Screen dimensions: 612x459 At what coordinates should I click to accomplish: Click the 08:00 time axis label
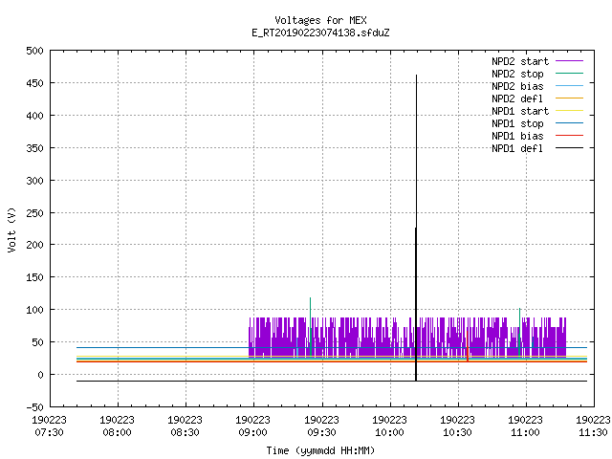pyautogui.click(x=117, y=433)
